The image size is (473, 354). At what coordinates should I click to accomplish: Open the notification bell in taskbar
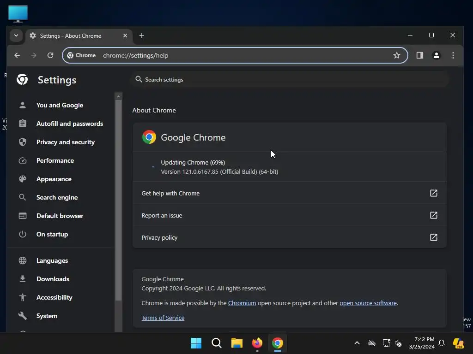(x=442, y=343)
